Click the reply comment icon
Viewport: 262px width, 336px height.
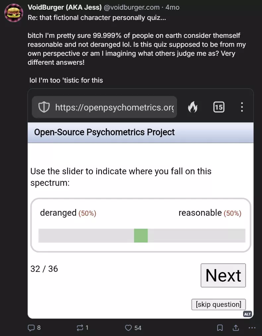(x=31, y=328)
